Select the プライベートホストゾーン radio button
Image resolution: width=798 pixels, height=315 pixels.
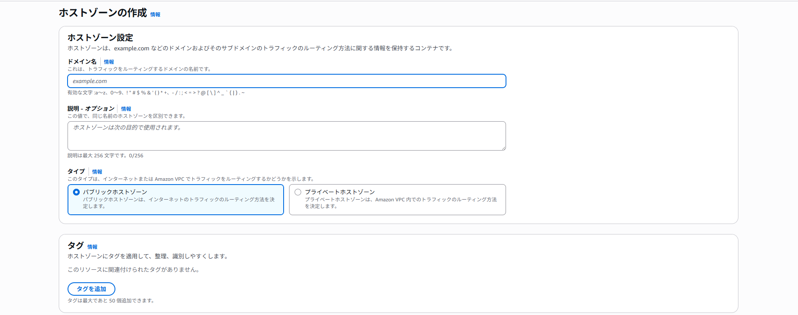[298, 192]
